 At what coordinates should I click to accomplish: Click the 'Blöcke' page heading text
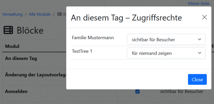click(x=30, y=30)
